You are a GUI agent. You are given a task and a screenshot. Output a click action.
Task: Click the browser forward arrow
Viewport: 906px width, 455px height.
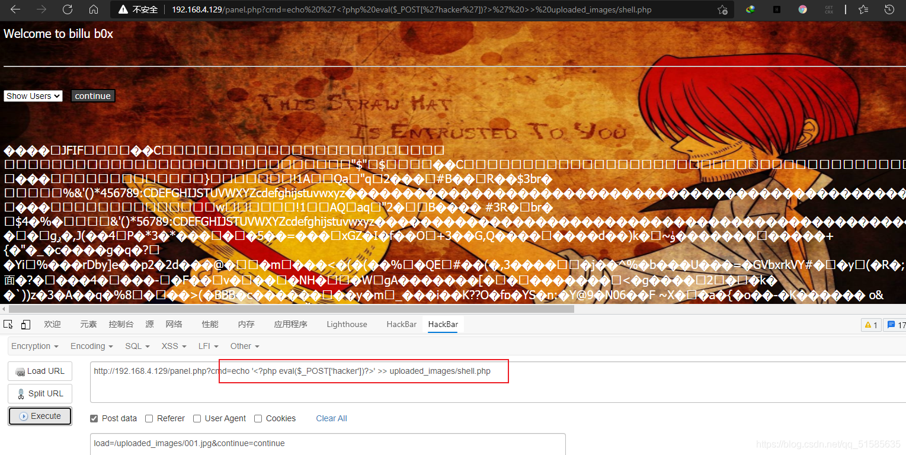pos(41,9)
